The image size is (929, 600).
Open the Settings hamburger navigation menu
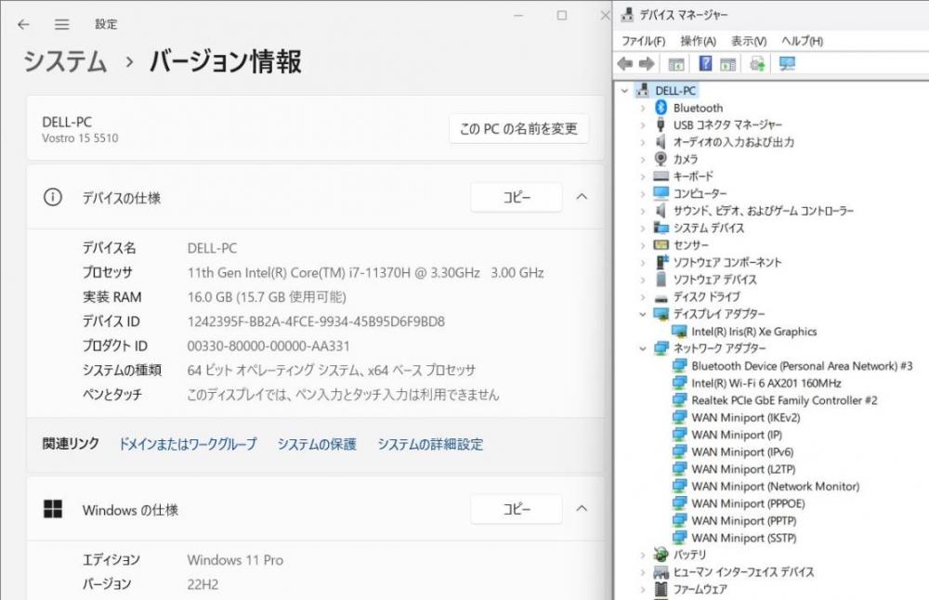(x=61, y=24)
